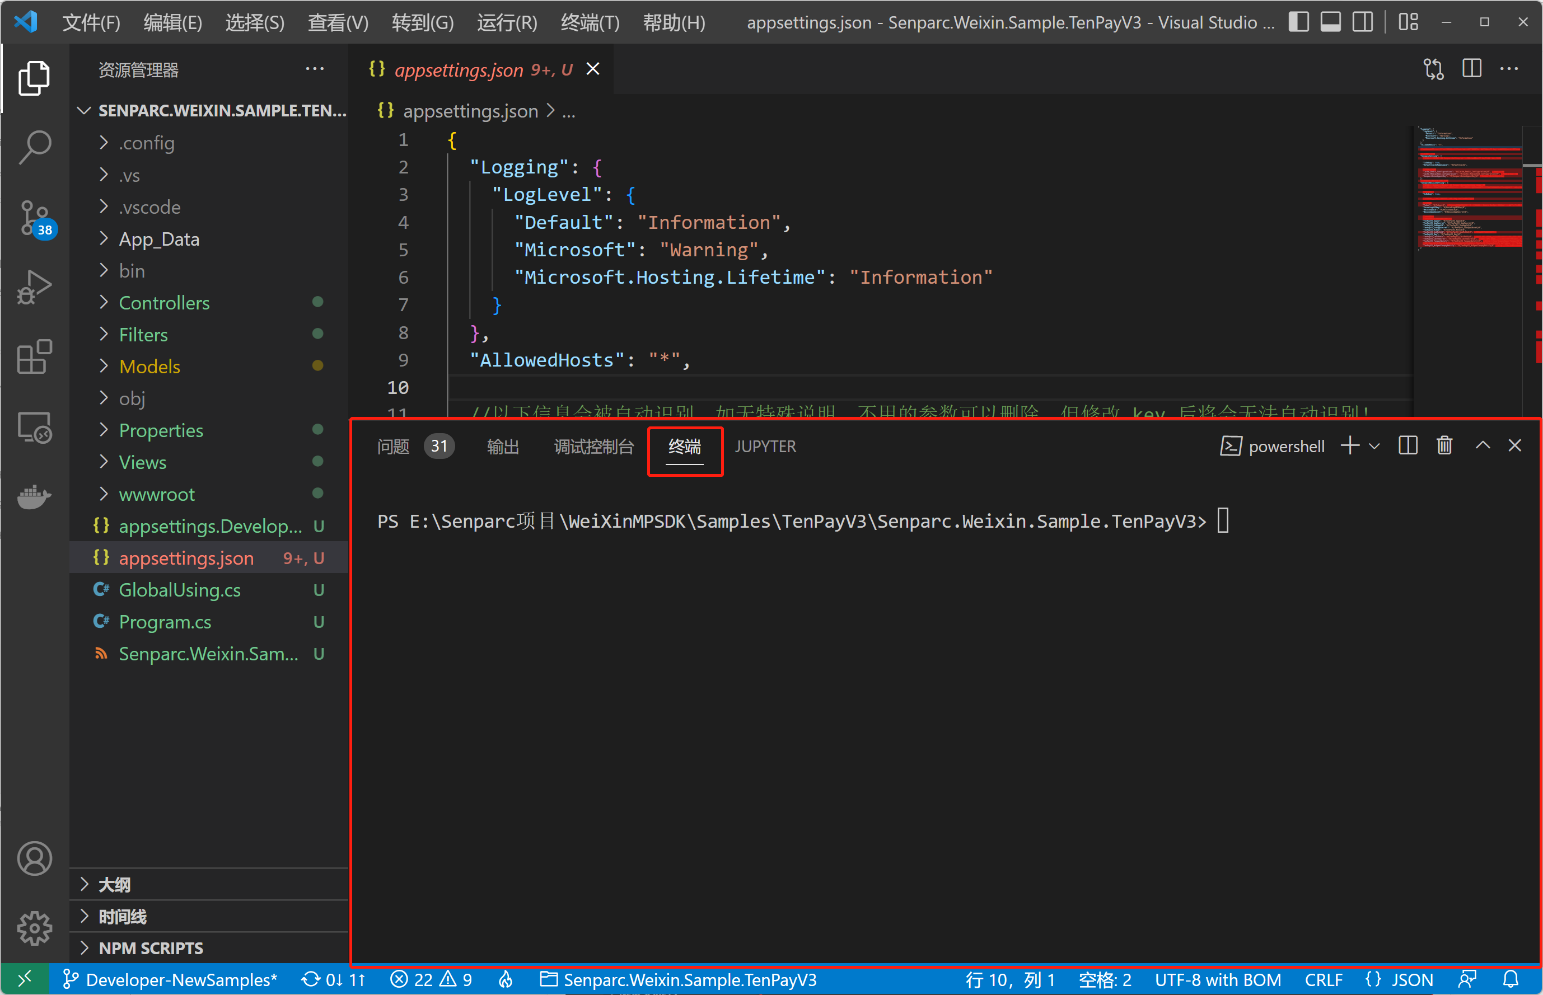Open notifications bell in status bar
Screen dimensions: 1543x995
1511,979
